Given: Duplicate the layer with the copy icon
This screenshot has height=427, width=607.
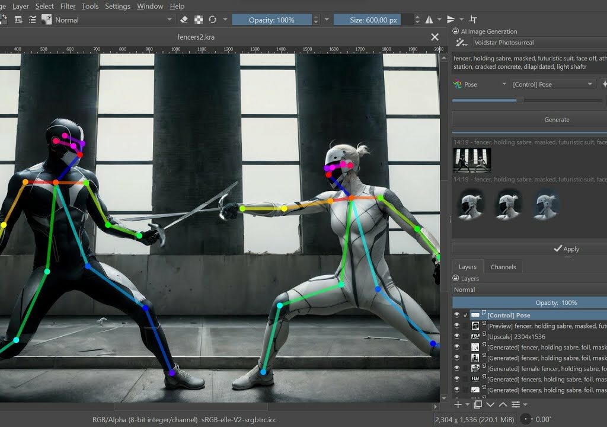Looking at the screenshot, I should [478, 404].
